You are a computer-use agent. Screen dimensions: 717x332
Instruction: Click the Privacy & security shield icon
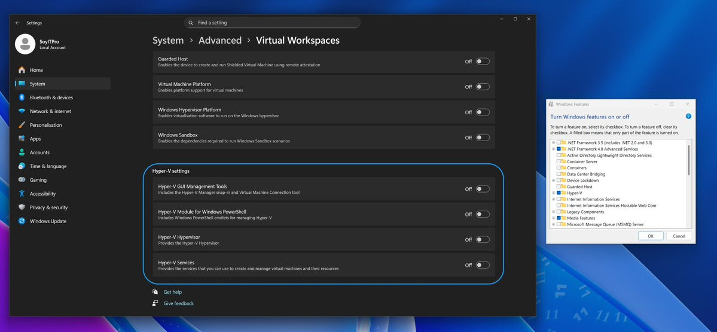[22, 207]
